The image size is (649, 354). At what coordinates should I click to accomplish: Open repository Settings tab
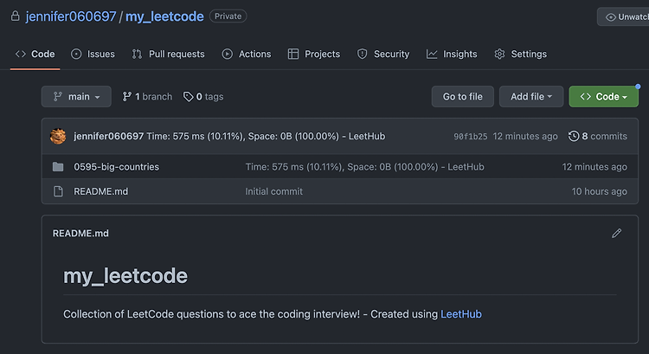[x=521, y=55]
